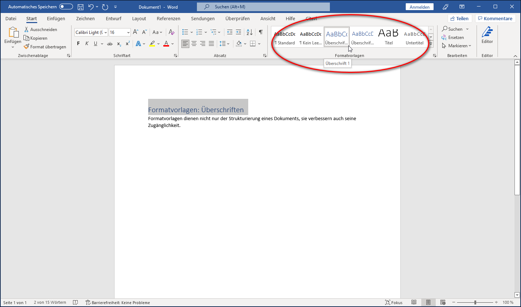Open the Markieren dropdown
This screenshot has width=521, height=307.
coord(456,46)
